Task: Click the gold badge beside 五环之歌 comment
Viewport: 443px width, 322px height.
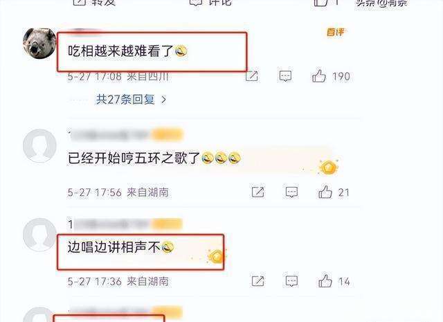Action: [328, 168]
